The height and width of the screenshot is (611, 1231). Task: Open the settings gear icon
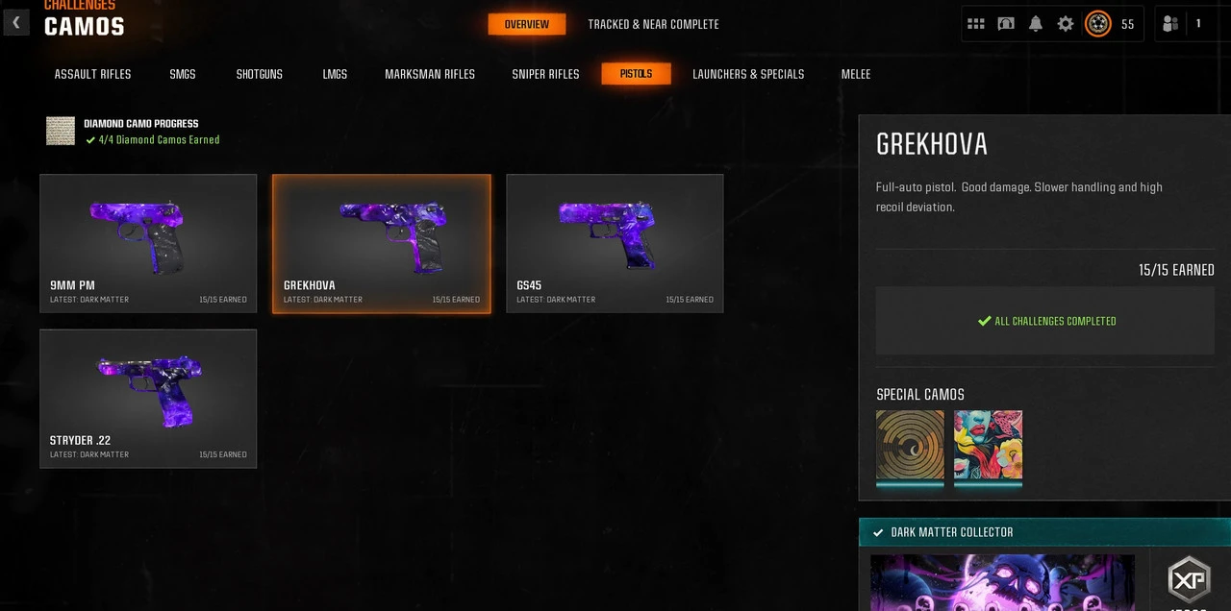point(1066,24)
